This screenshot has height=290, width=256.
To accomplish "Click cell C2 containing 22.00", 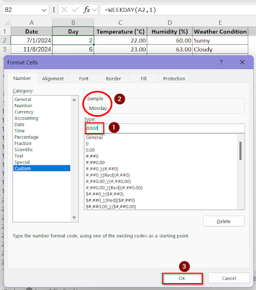I will (x=120, y=40).
